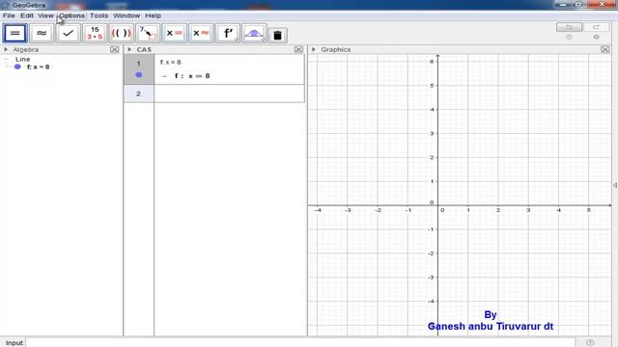Click CAS row 2 header number
Screen dimensions: 618x347
coord(138,93)
